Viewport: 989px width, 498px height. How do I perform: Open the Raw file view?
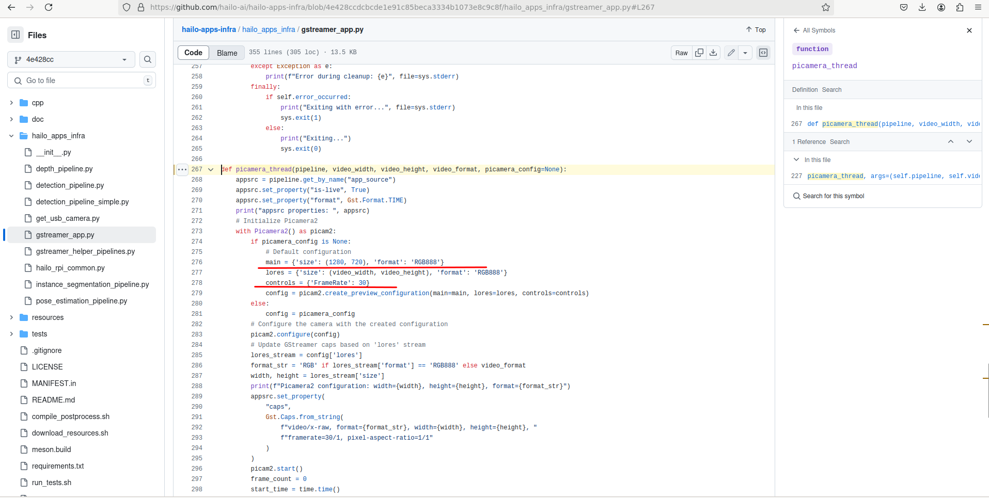pyautogui.click(x=681, y=53)
